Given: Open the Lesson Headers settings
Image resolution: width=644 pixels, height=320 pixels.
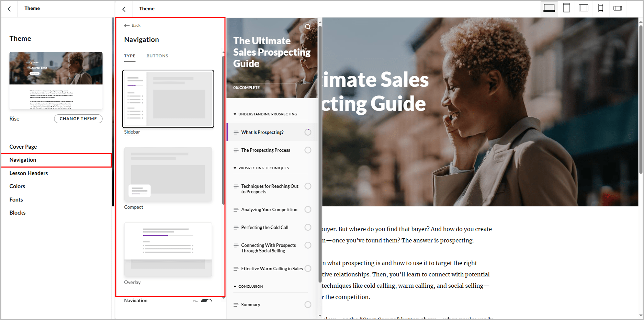Looking at the screenshot, I should (29, 173).
